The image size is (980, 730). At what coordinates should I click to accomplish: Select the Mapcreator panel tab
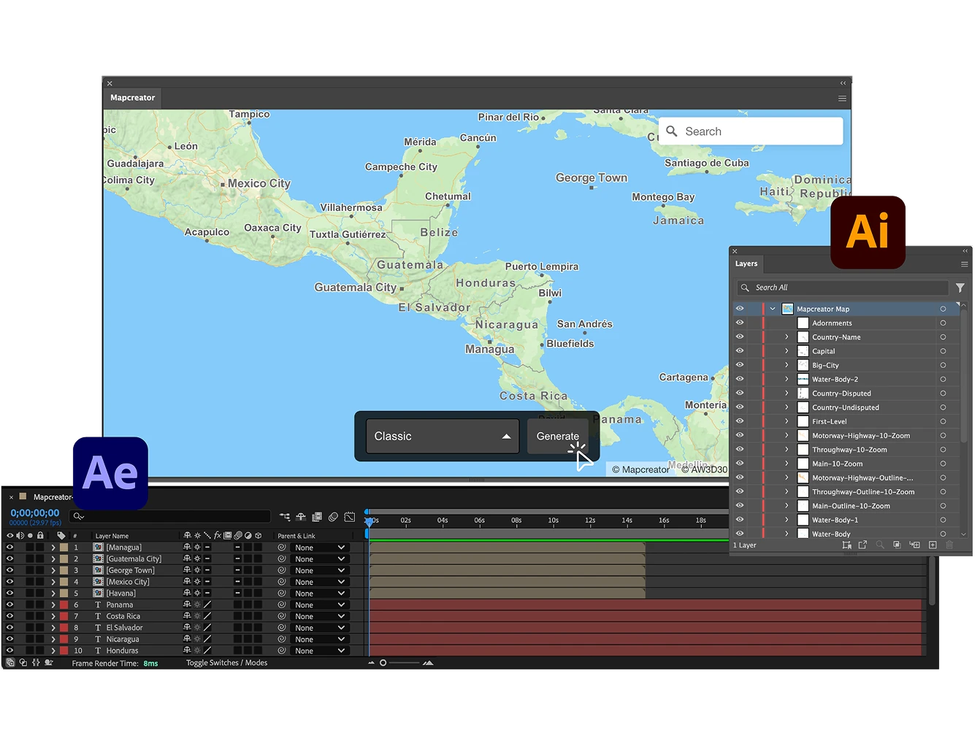[132, 98]
